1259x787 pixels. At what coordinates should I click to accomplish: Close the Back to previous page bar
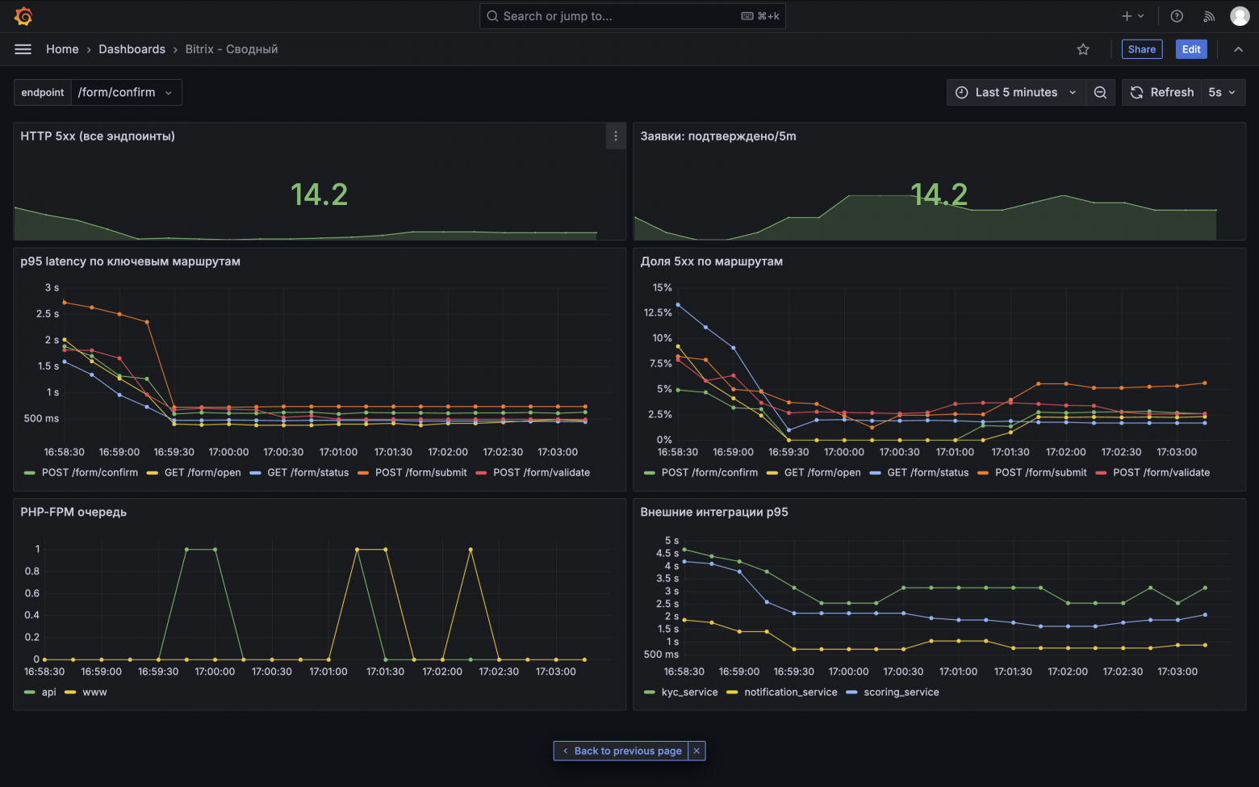tap(696, 751)
